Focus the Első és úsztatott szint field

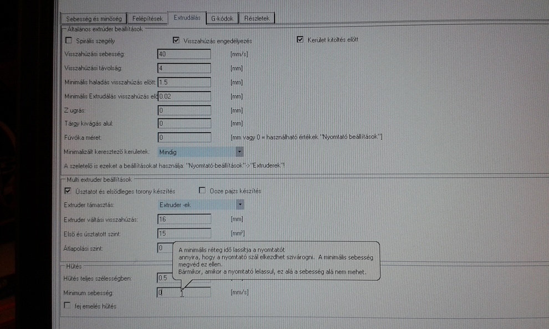click(184, 233)
